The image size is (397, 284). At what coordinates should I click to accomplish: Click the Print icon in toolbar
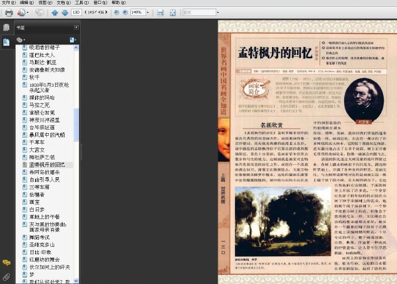(x=9, y=13)
